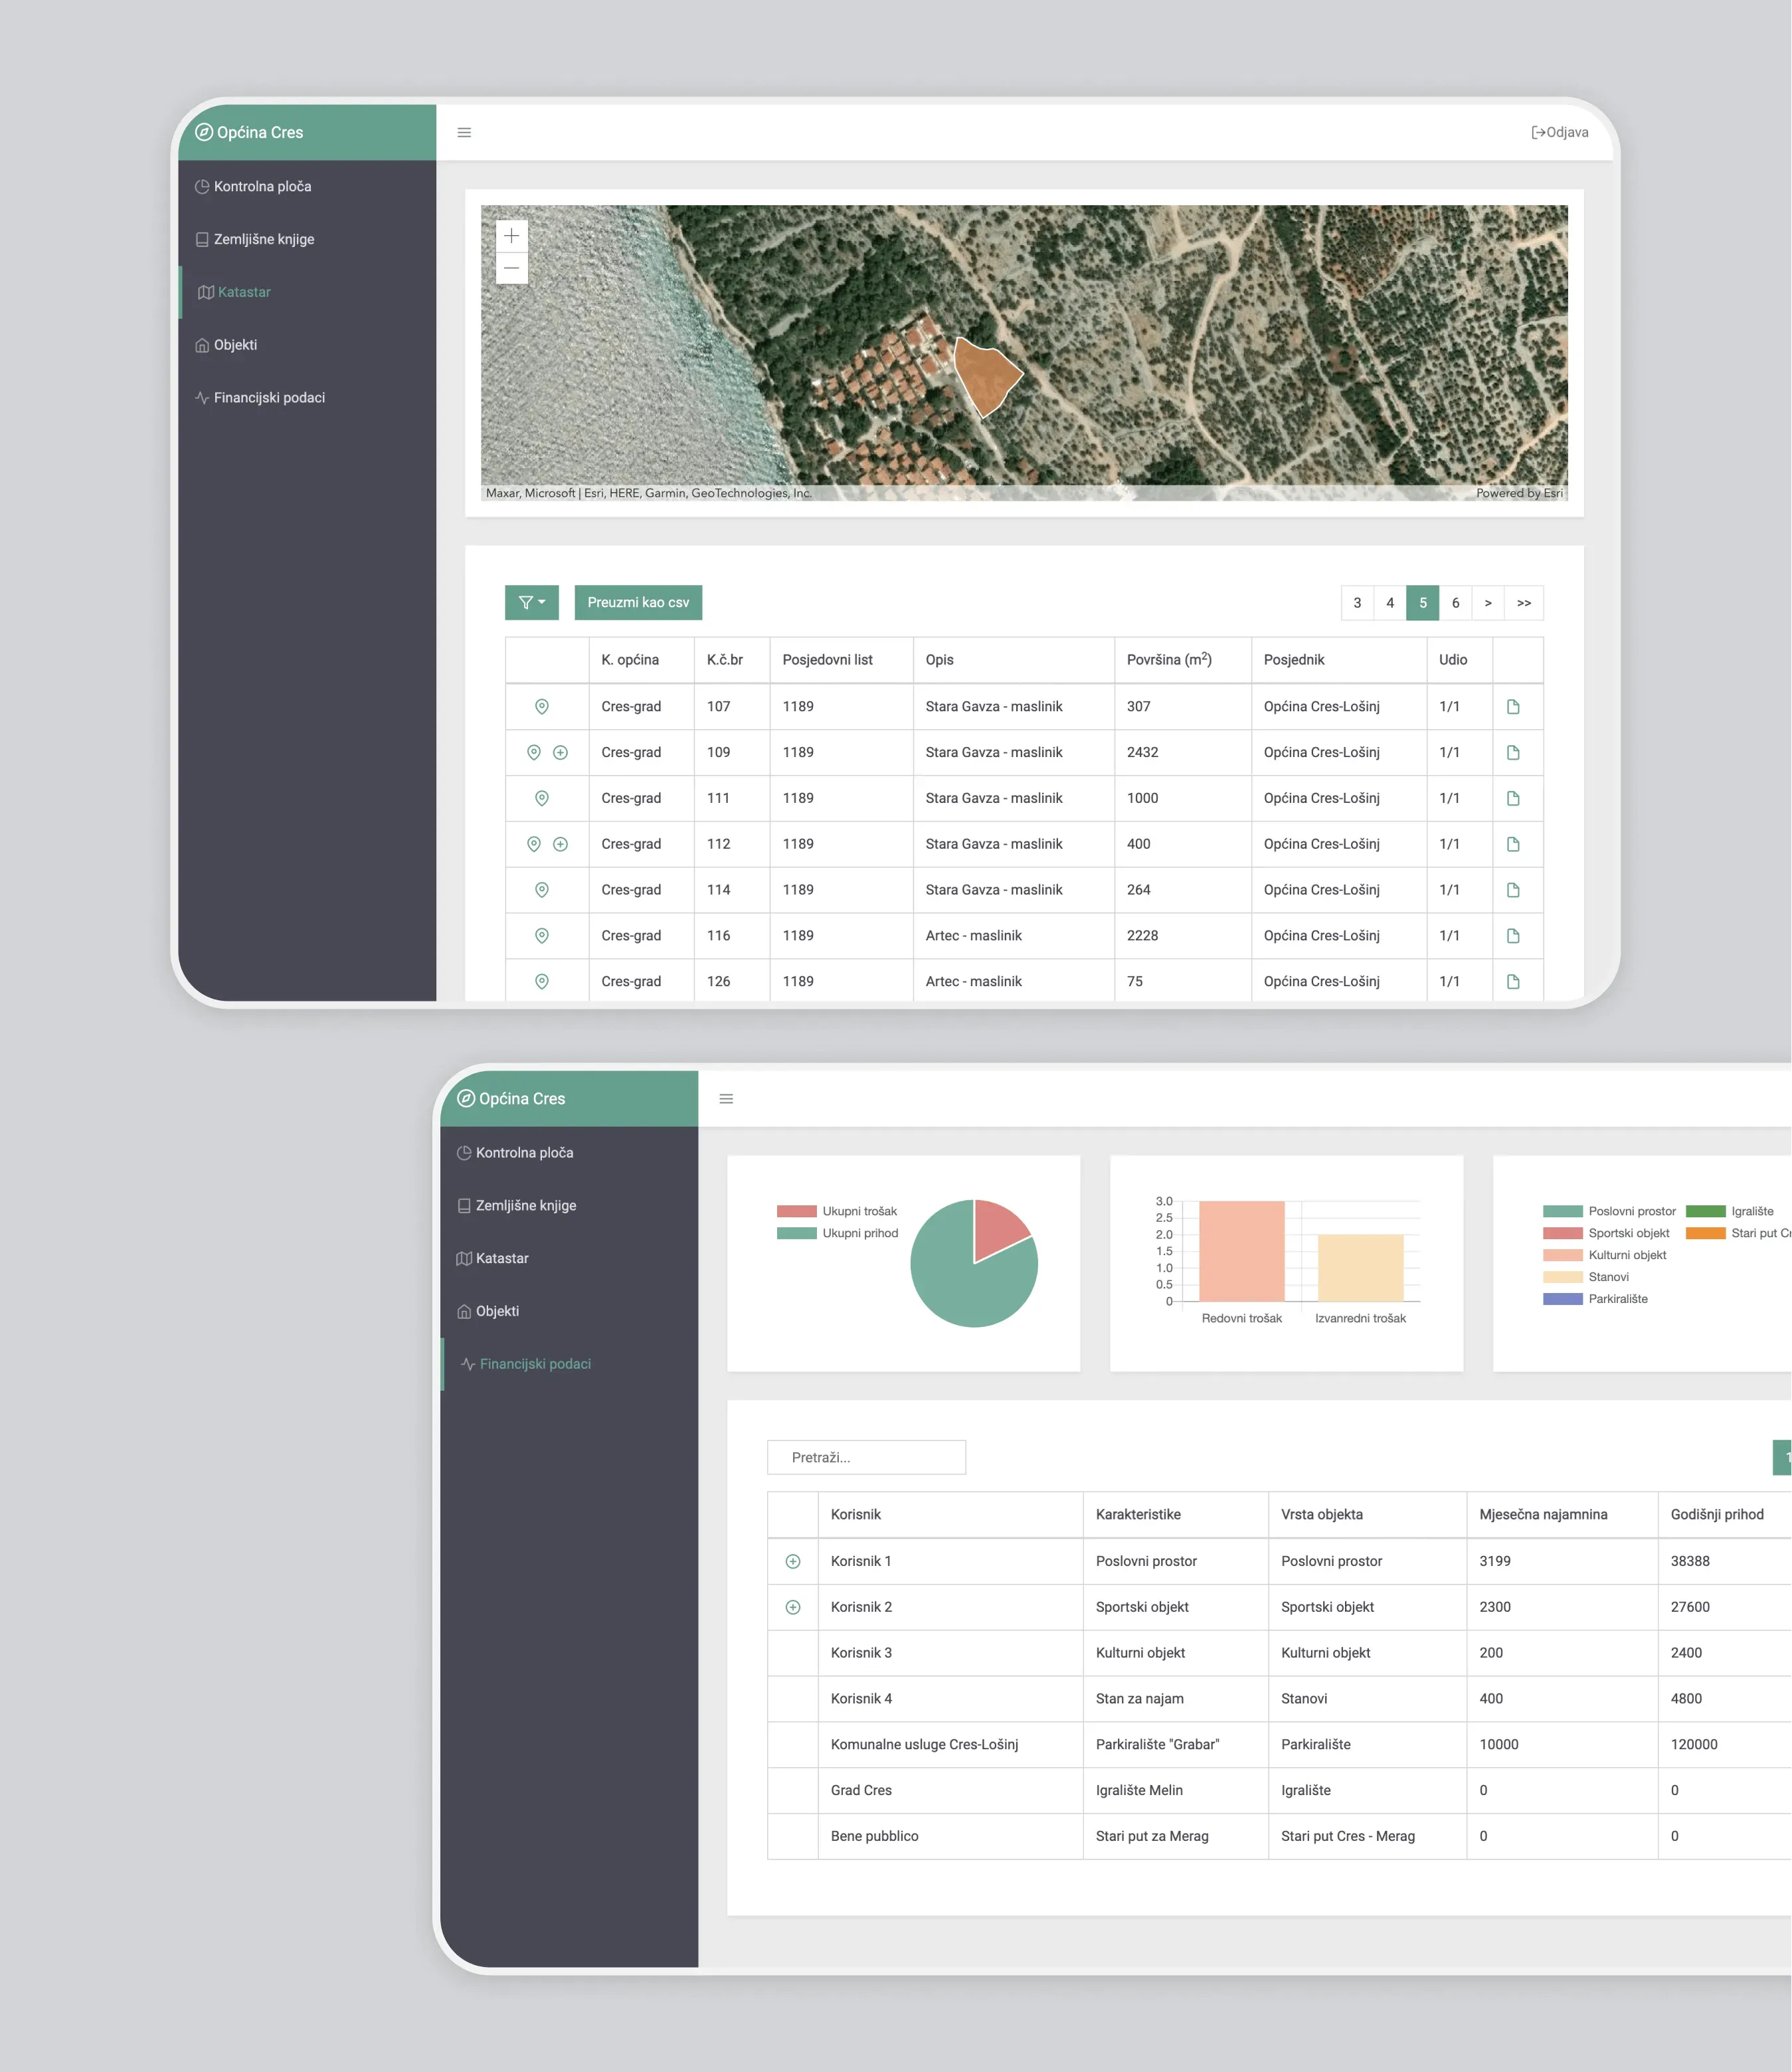Toggle Ukupni trošak legend in pie chart
This screenshot has width=1792, height=2072.
click(837, 1211)
